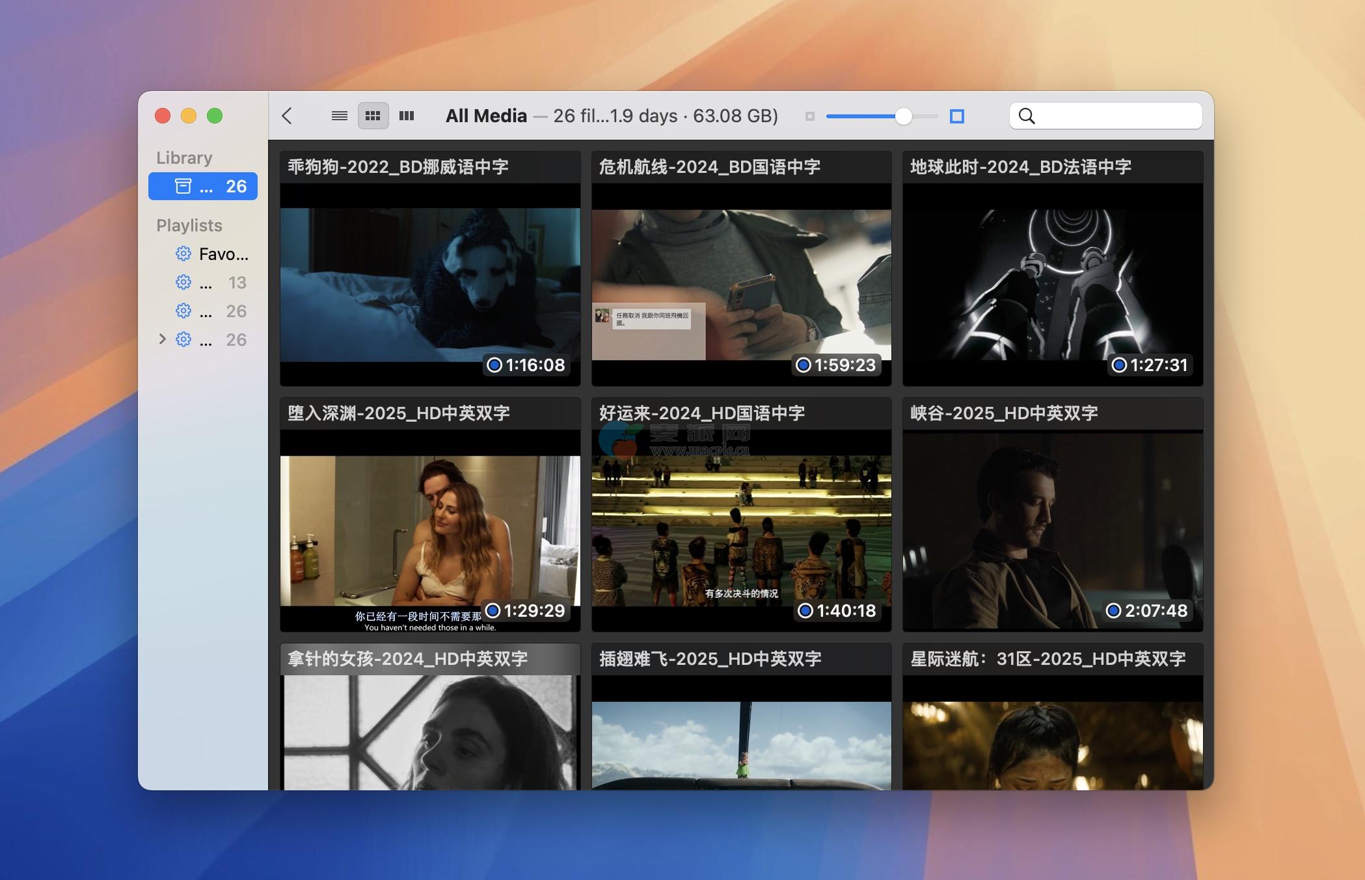Screen dimensions: 1365x880
Task: Select the 拿针的女孩-2024 video thumbnail
Action: (430, 732)
